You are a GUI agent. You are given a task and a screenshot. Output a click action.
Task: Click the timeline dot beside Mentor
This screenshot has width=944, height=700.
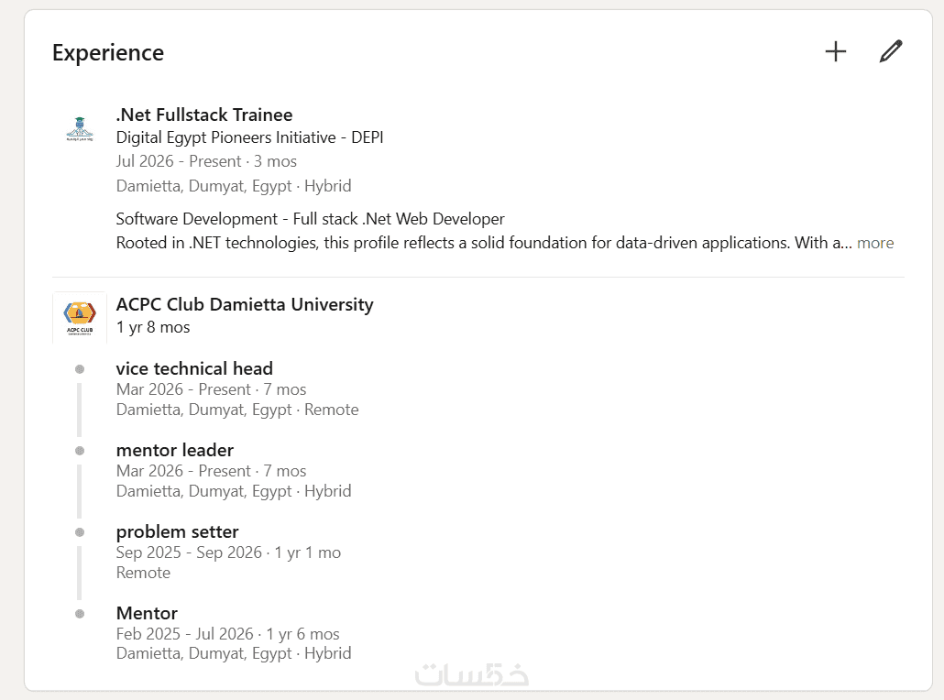click(x=80, y=614)
